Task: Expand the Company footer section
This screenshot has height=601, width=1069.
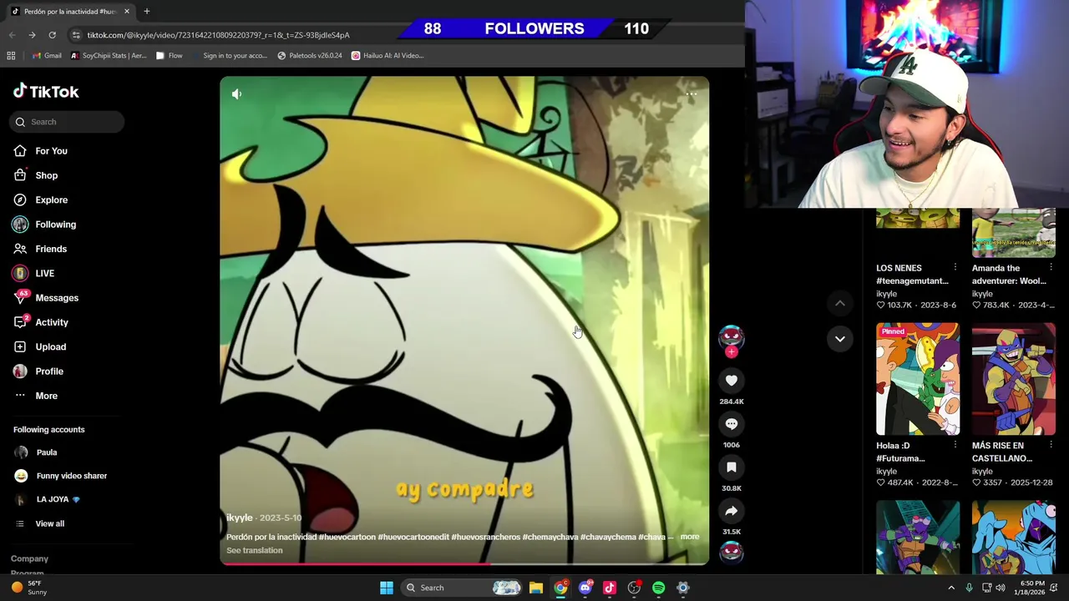Action: point(29,558)
